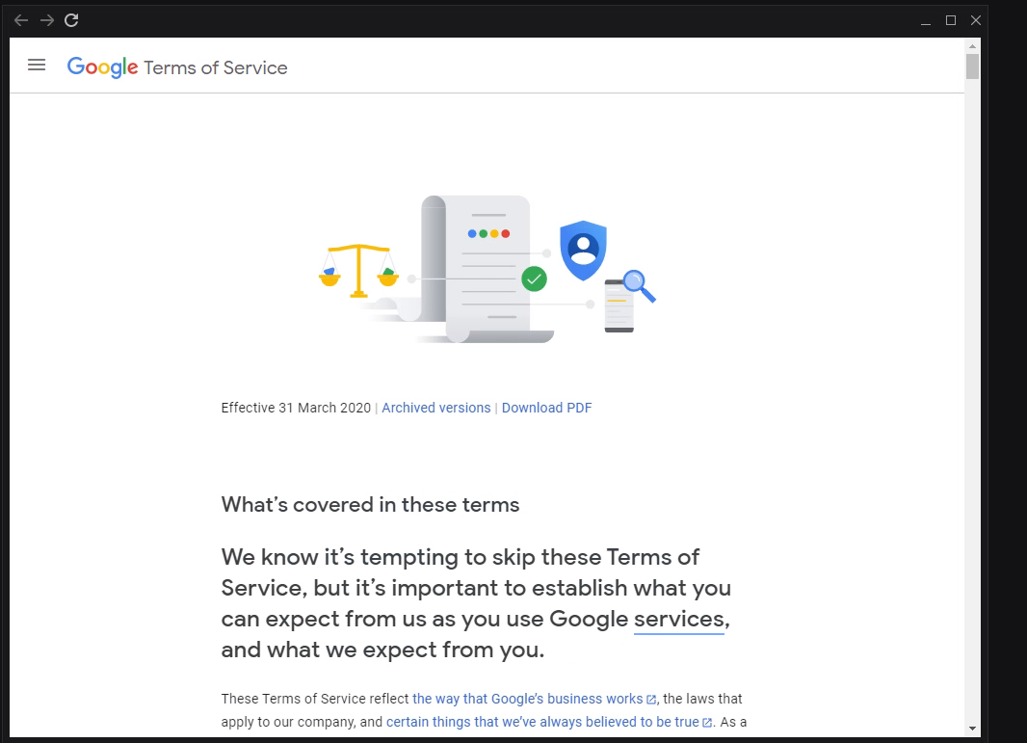Screen dimensions: 1027x743
Task: Click the Download PDF link
Action: [x=546, y=408]
